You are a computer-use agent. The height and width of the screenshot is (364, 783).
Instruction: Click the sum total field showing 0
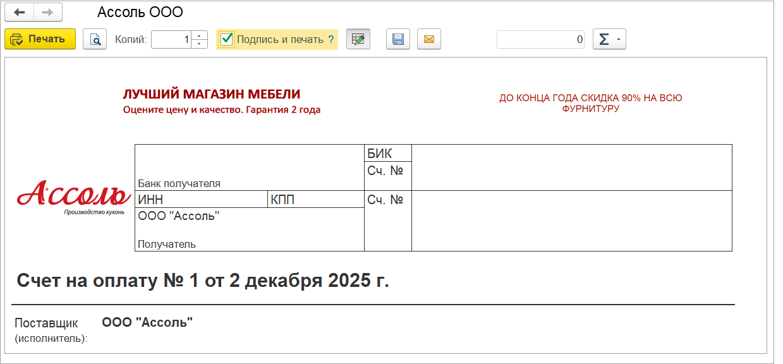tap(540, 39)
